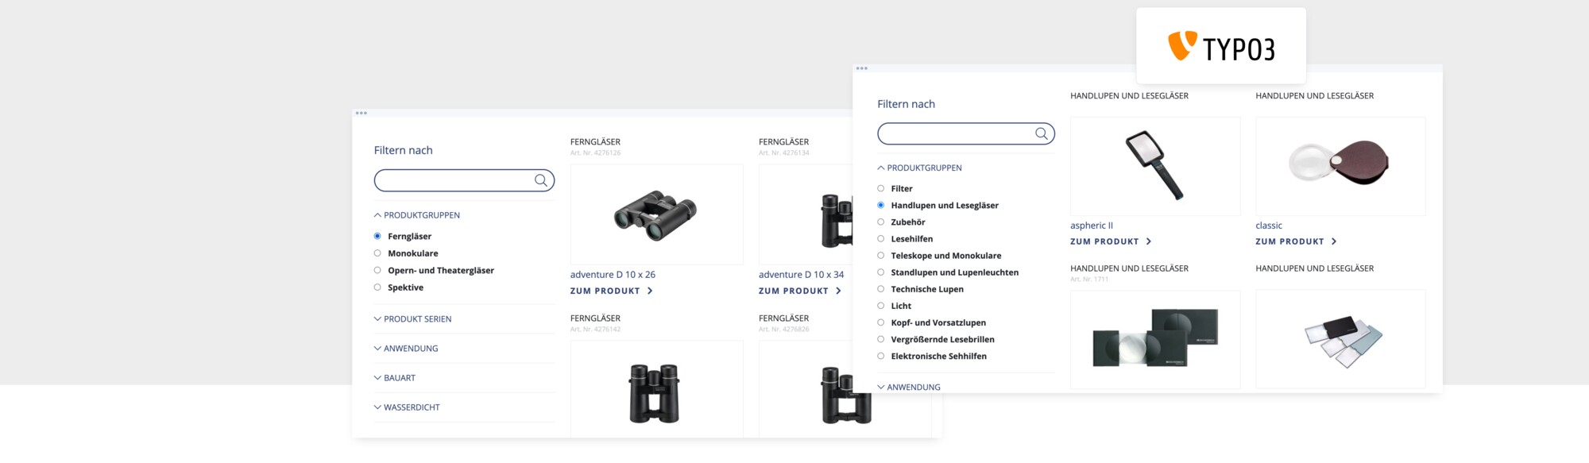Viewport: 1589px width, 463px height.
Task: Select Handlupen und Lesegläser radio button
Action: pos(880,205)
